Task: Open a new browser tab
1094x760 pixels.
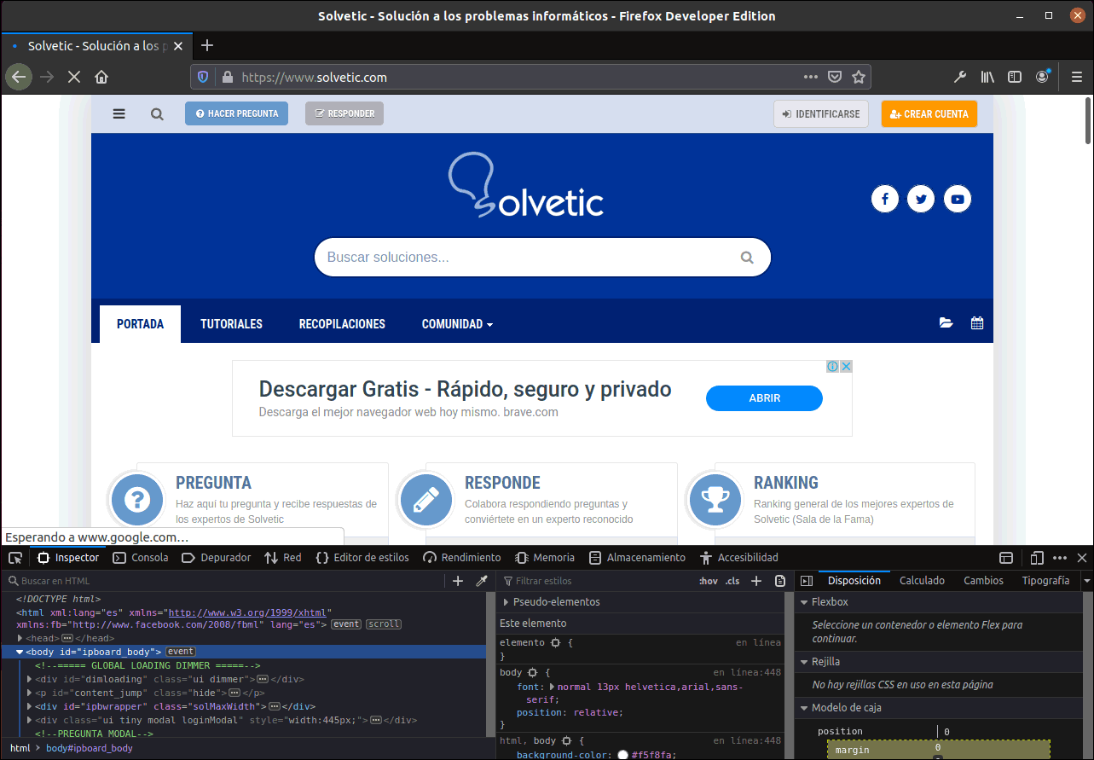Action: (206, 45)
